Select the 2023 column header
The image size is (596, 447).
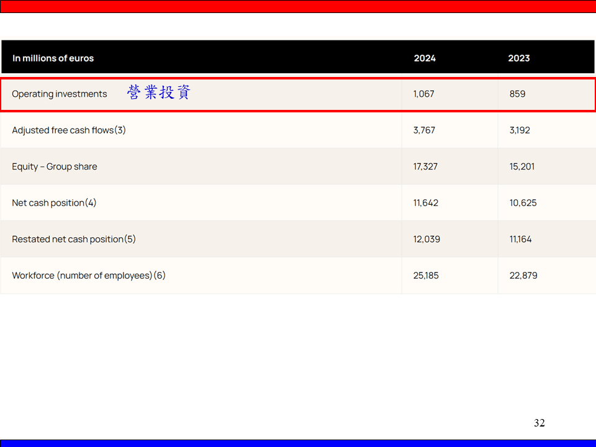point(518,58)
